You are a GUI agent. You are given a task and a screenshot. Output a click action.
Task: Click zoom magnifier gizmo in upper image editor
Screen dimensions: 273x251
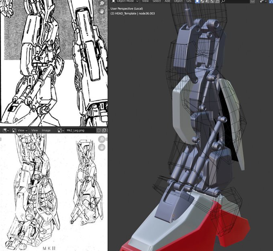coord(102,4)
